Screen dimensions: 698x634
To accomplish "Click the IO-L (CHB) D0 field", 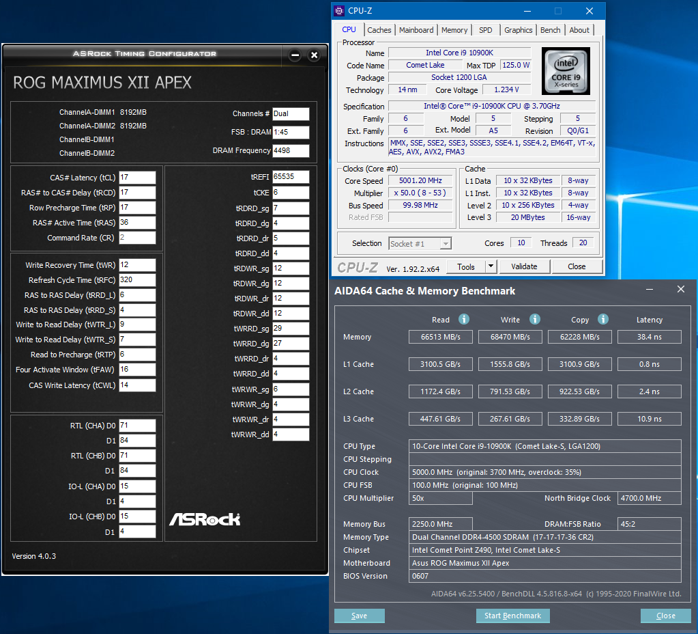I will (138, 516).
